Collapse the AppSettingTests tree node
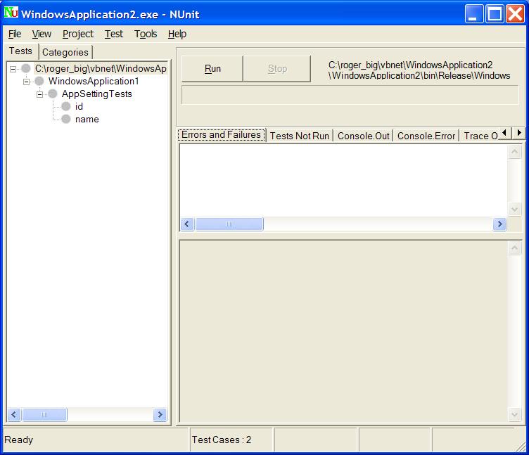Viewport: 529px width, 455px height. 39,94
